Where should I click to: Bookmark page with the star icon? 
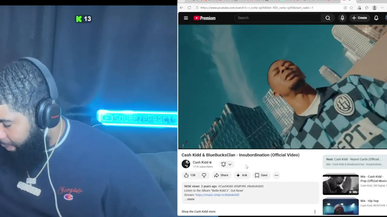tap(351, 8)
